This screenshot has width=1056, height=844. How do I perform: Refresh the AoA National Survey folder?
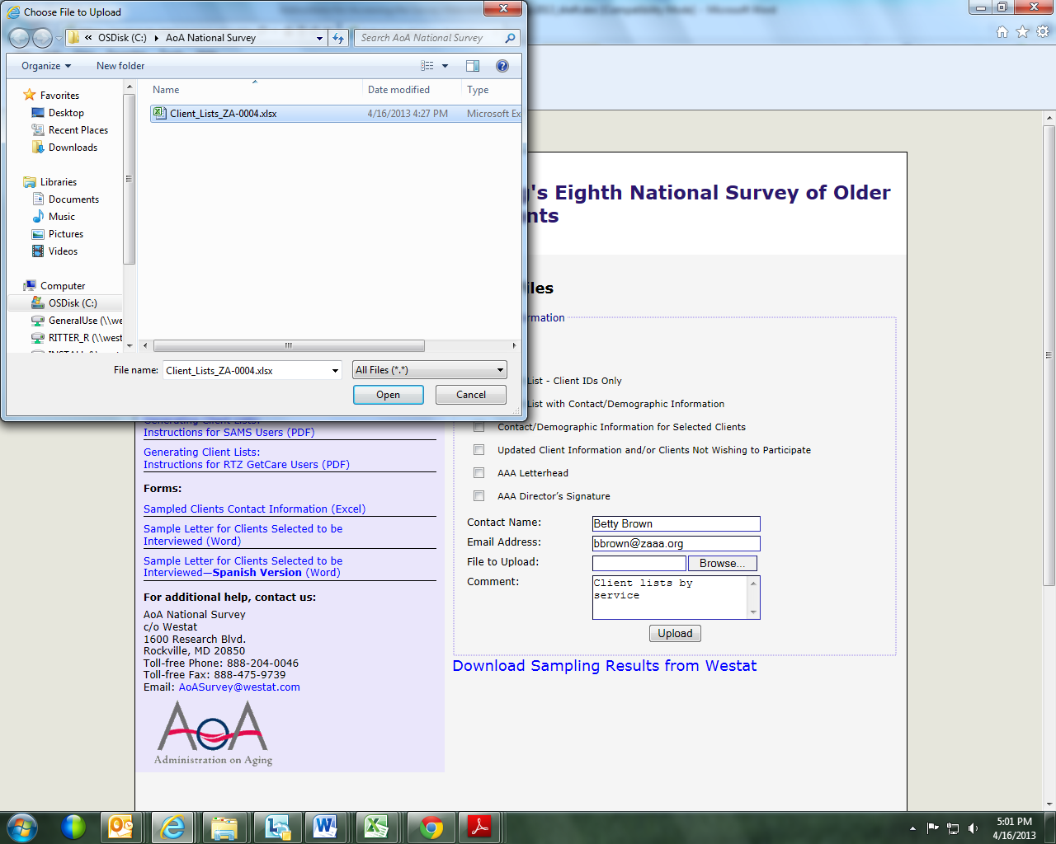pyautogui.click(x=338, y=38)
